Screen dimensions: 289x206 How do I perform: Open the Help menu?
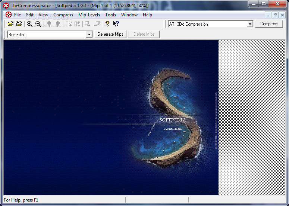(147, 15)
